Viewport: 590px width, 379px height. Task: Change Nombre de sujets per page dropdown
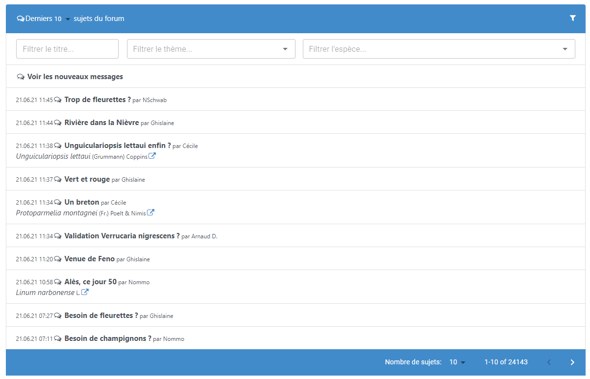point(457,362)
